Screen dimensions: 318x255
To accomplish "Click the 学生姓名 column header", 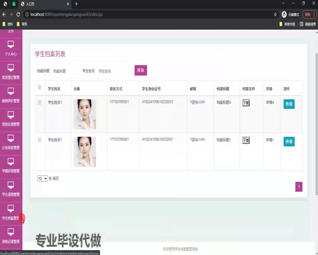I will tap(54, 89).
